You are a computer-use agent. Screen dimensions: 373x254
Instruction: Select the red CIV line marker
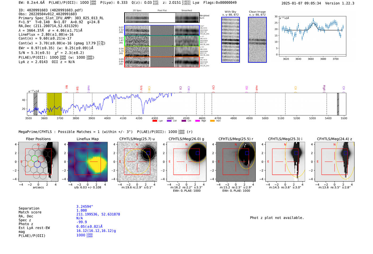213,89
